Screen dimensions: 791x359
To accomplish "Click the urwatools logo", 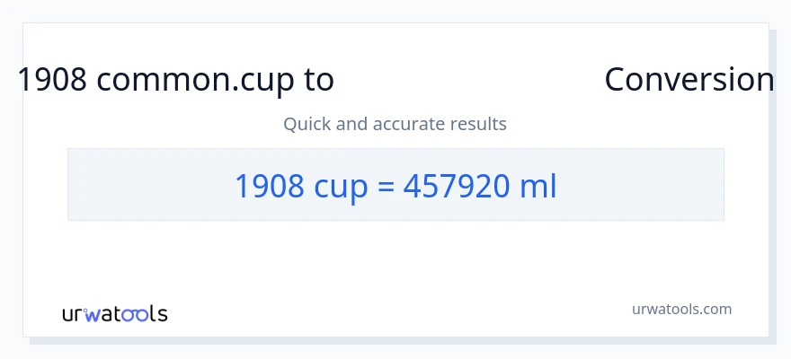I will pos(114,314).
